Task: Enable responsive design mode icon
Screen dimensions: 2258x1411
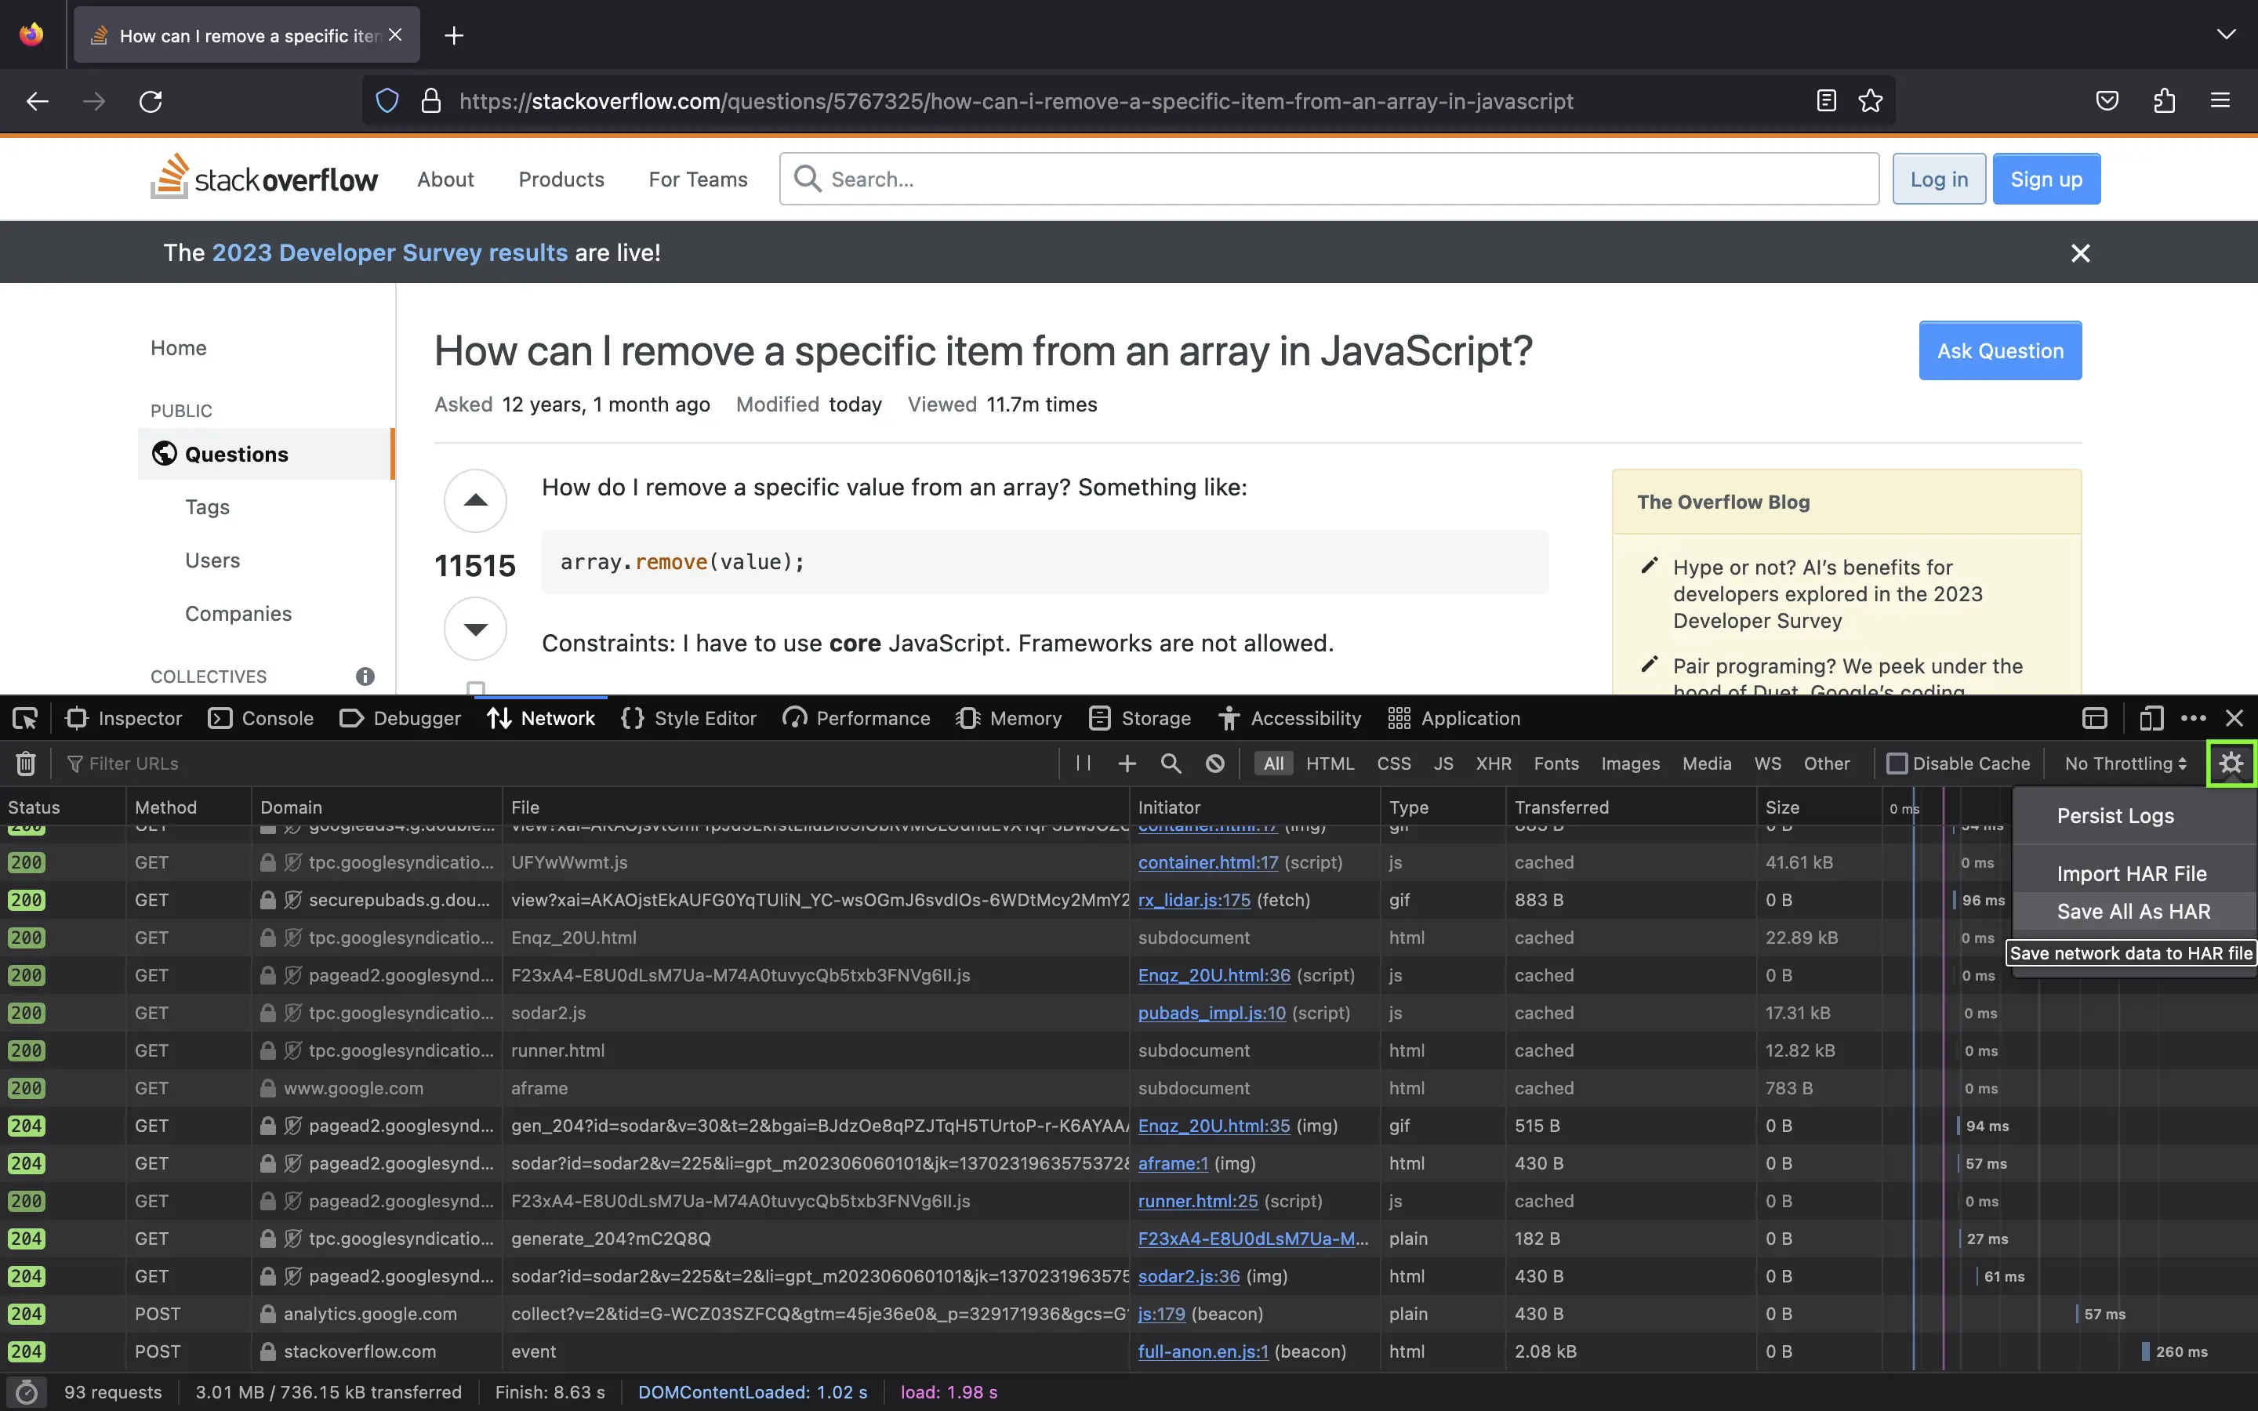Action: pos(2151,719)
